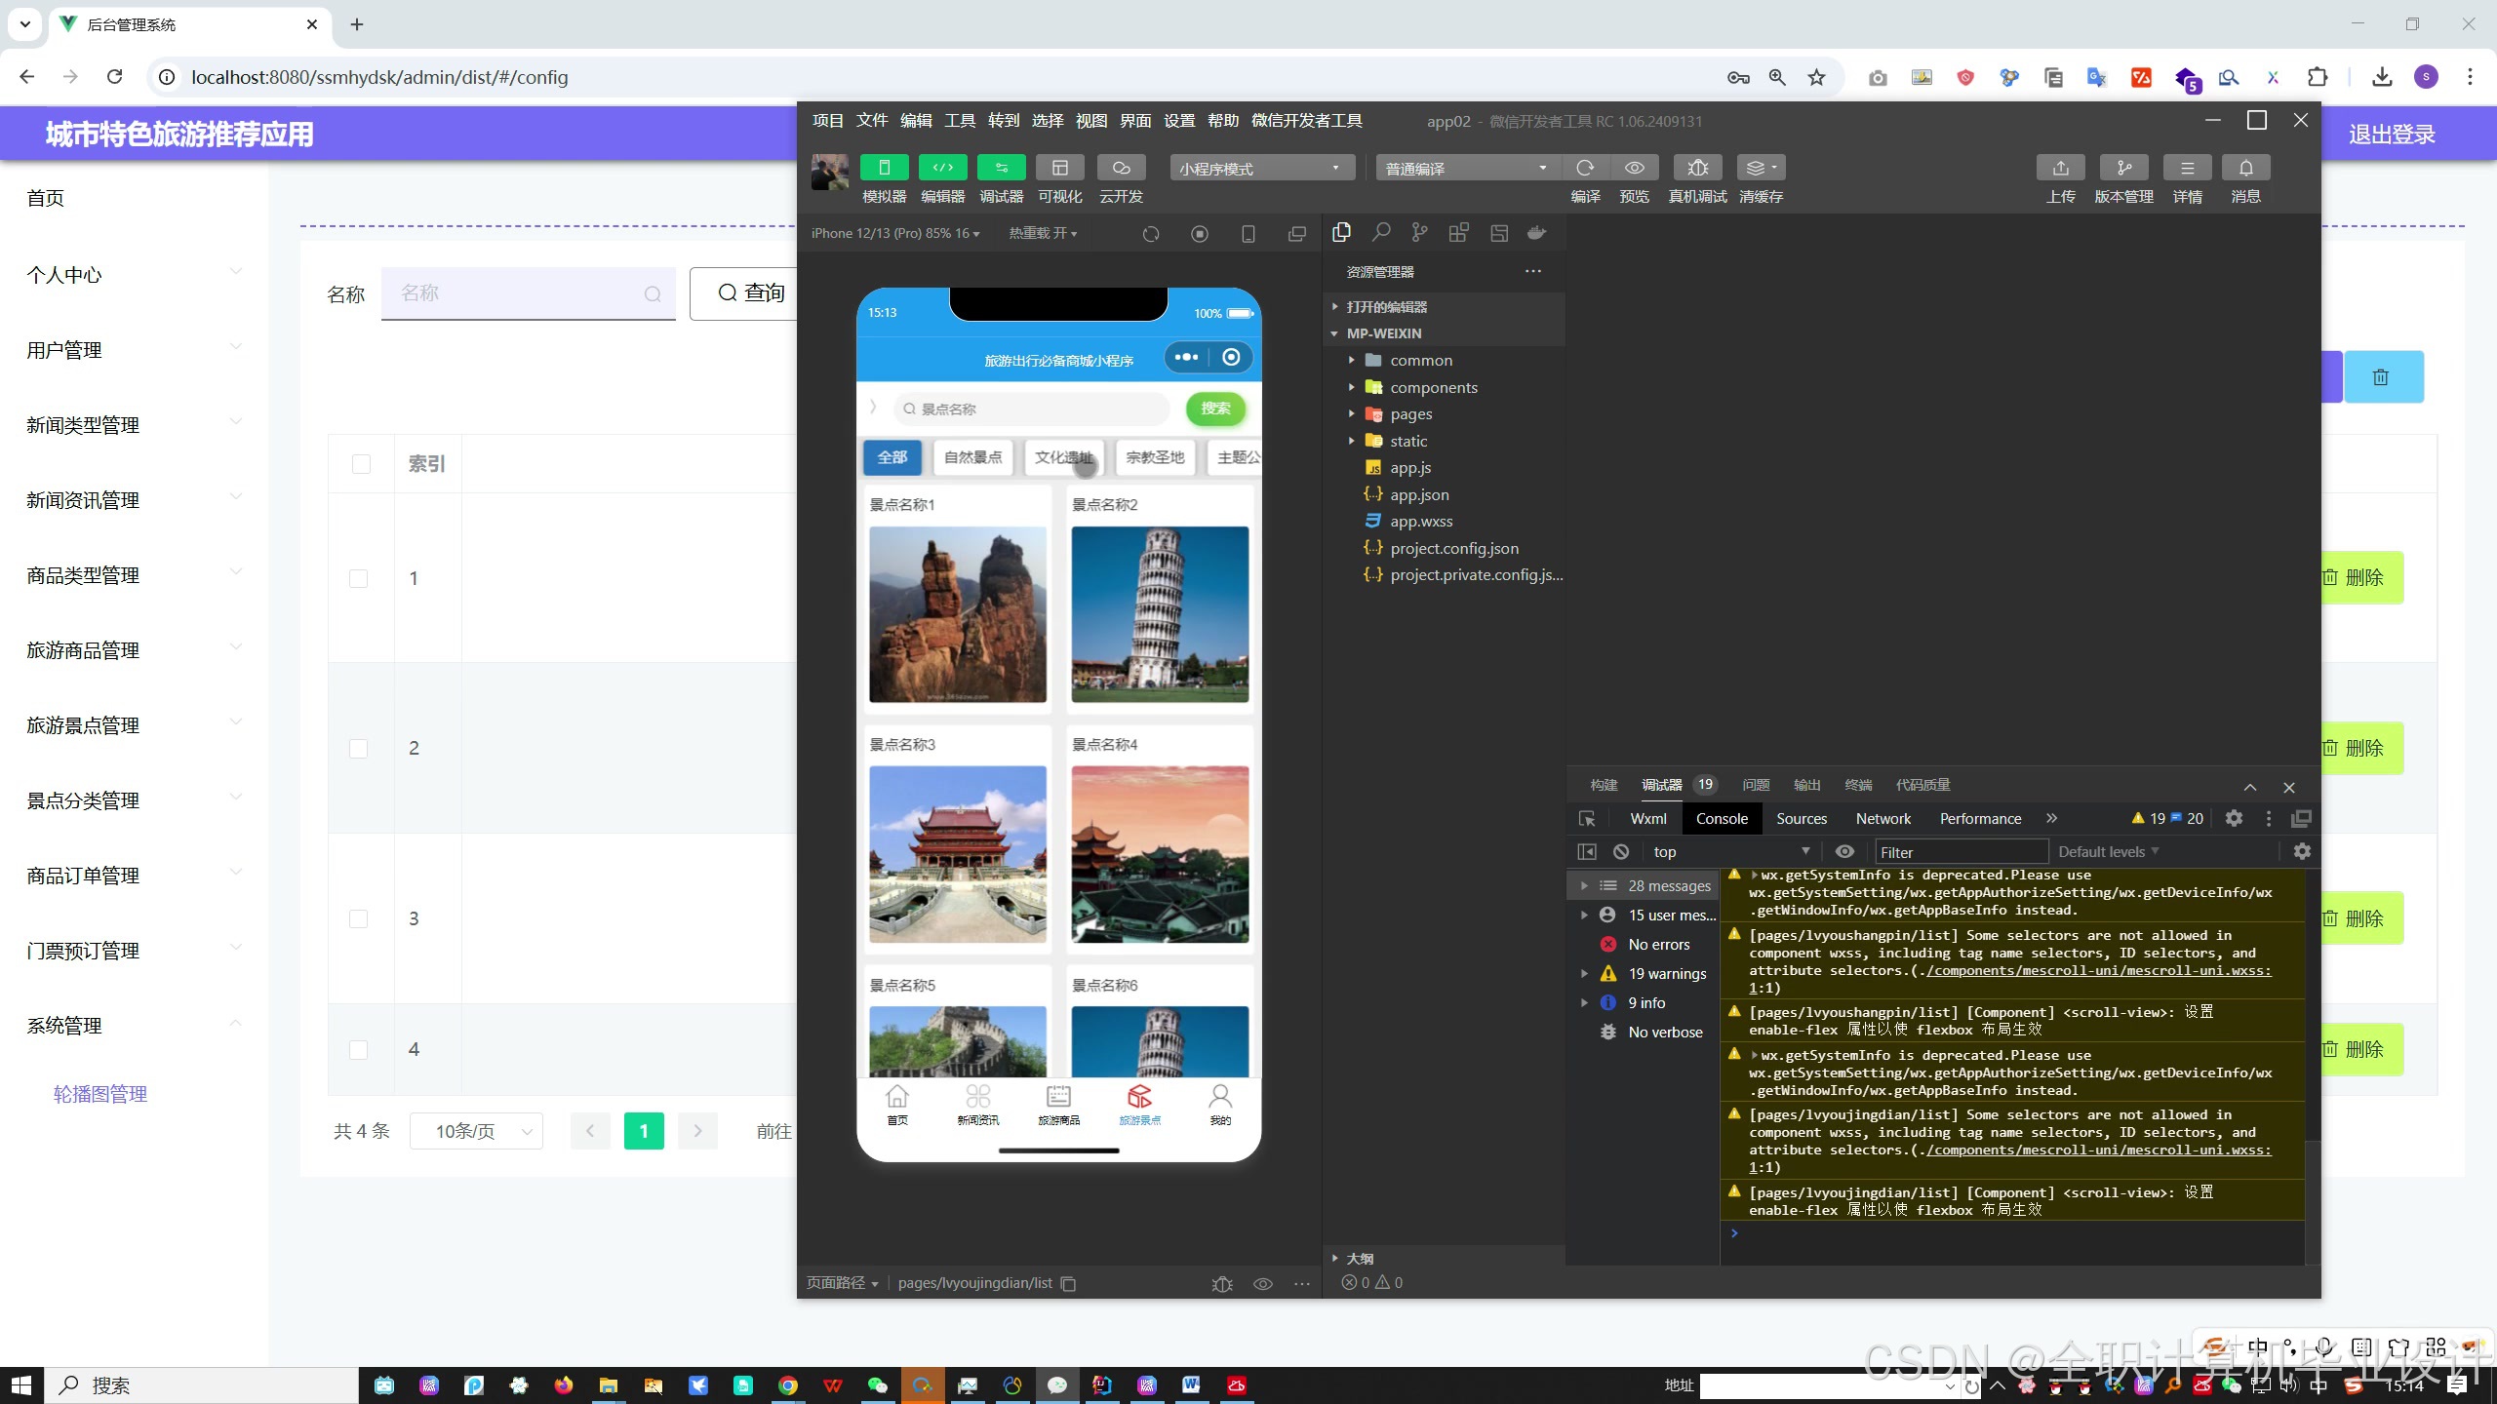Check the checkbox for row 3
Viewport: 2497px width, 1404px height.
tap(359, 918)
